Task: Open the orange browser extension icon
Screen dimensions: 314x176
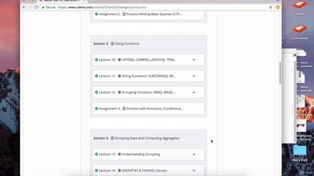Action: (x=278, y=7)
